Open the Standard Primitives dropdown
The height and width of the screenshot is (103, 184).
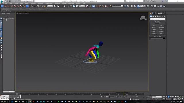click(158, 19)
